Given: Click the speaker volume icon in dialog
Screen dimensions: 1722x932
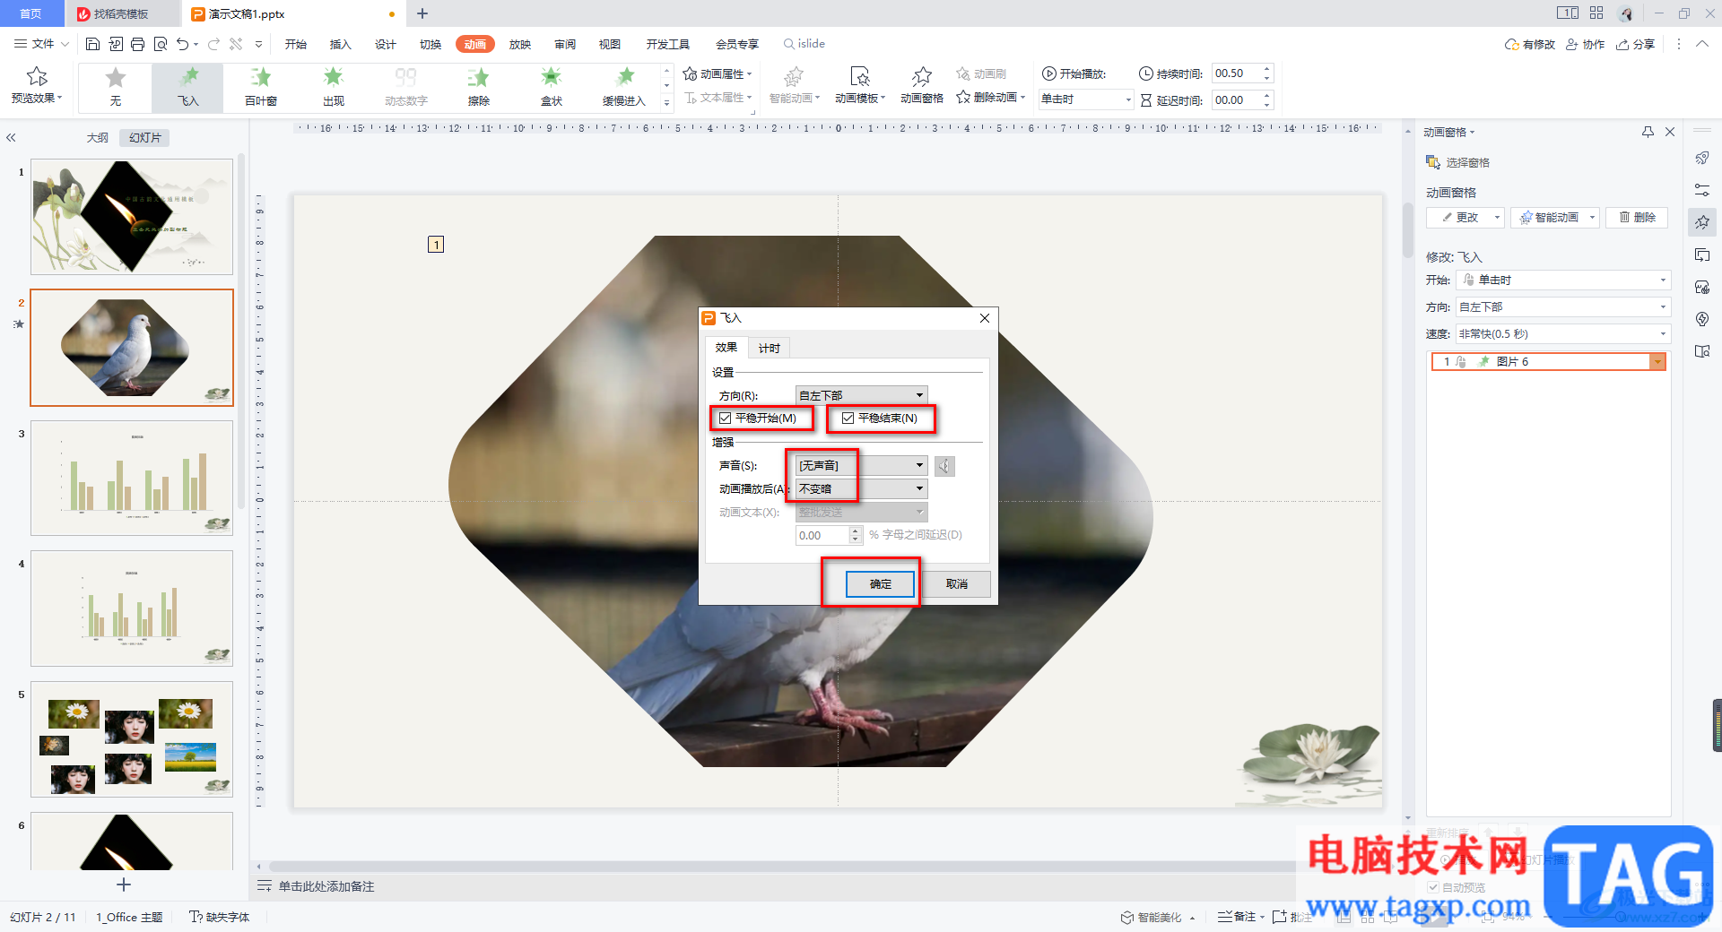Looking at the screenshot, I should pyautogui.click(x=944, y=466).
